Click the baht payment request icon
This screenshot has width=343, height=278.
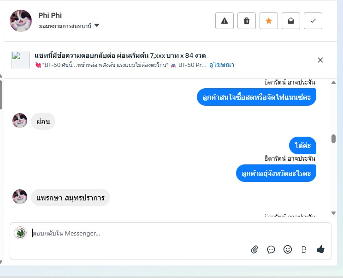point(304,249)
